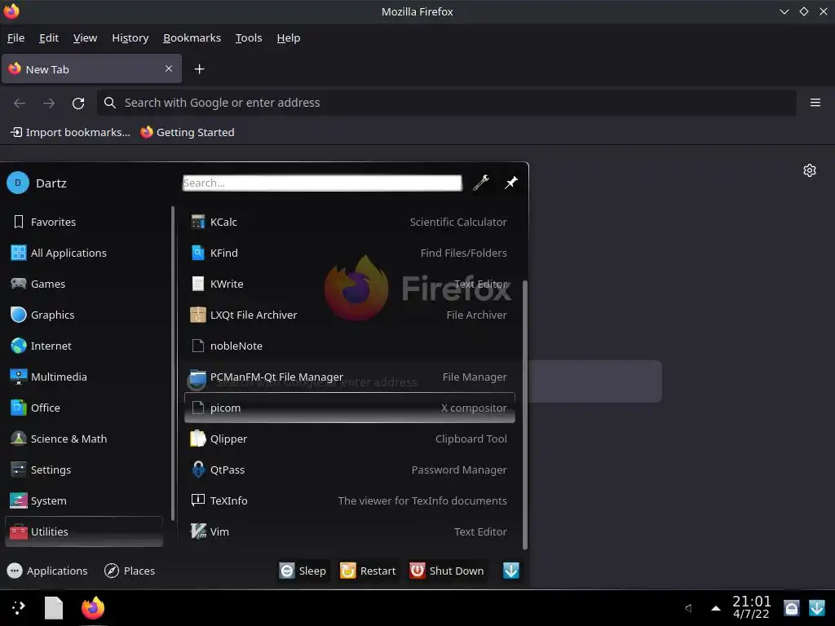Click the tray icon right of clock

click(x=791, y=608)
